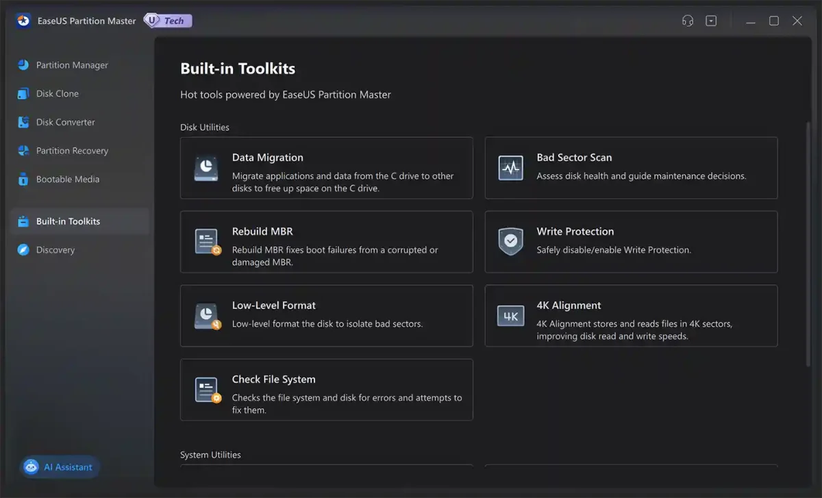Click the EaseUS logo in titlebar
The width and height of the screenshot is (822, 498).
23,21
